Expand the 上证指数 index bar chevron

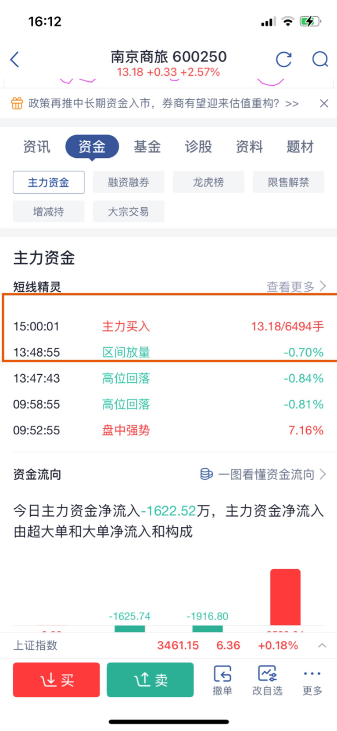pyautogui.click(x=322, y=645)
